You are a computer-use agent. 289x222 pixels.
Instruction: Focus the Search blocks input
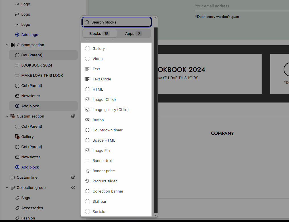(x=117, y=22)
